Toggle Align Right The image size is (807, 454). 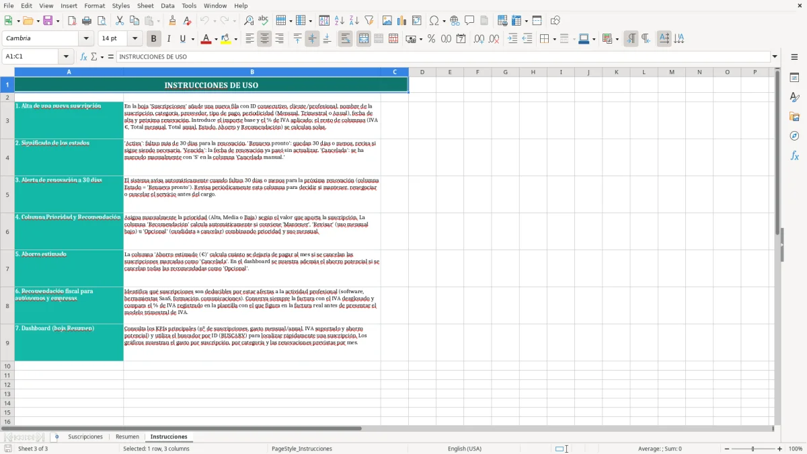[x=279, y=39]
